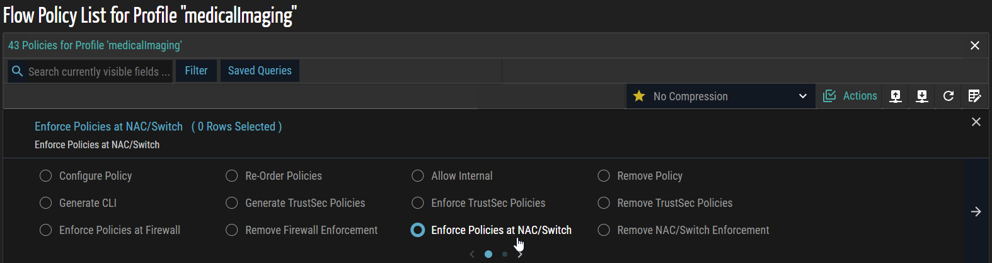Viewport: 992px width, 263px height.
Task: Select Generate TrustSec Policies radio option
Action: click(x=232, y=203)
